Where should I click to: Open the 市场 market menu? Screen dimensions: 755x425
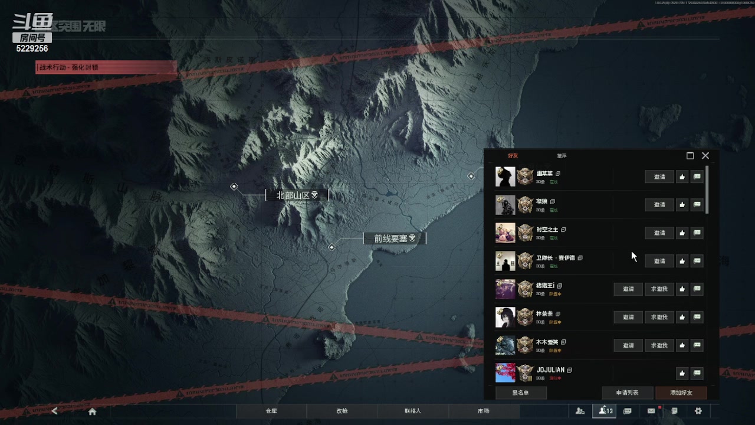484,411
